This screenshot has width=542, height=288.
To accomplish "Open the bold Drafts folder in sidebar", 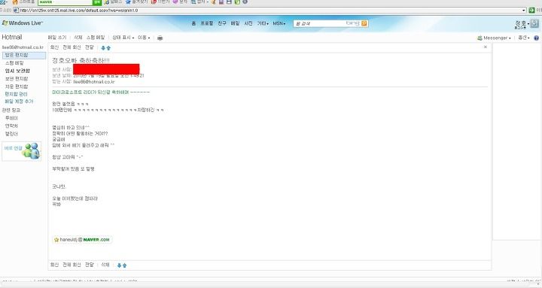I will click(17, 71).
